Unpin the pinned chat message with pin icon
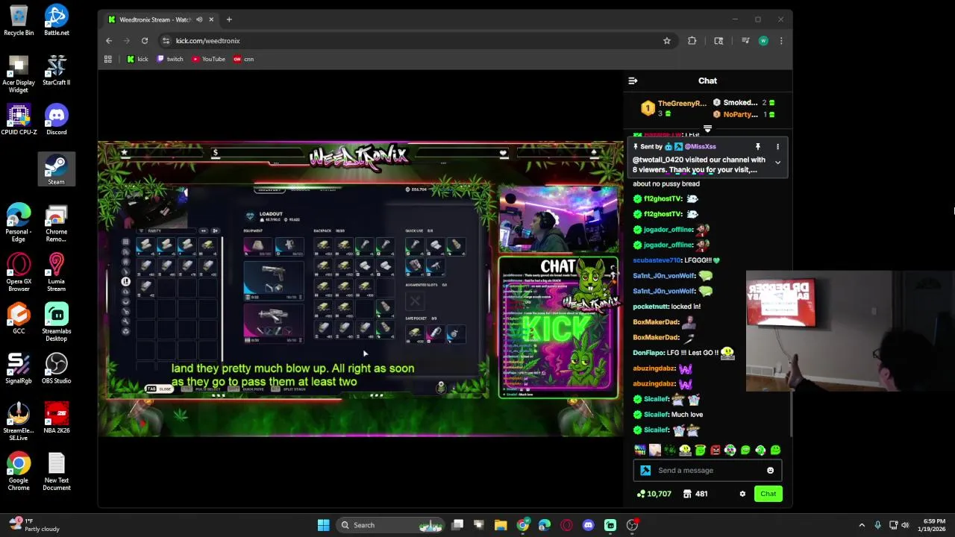The image size is (955, 537). coord(757,147)
